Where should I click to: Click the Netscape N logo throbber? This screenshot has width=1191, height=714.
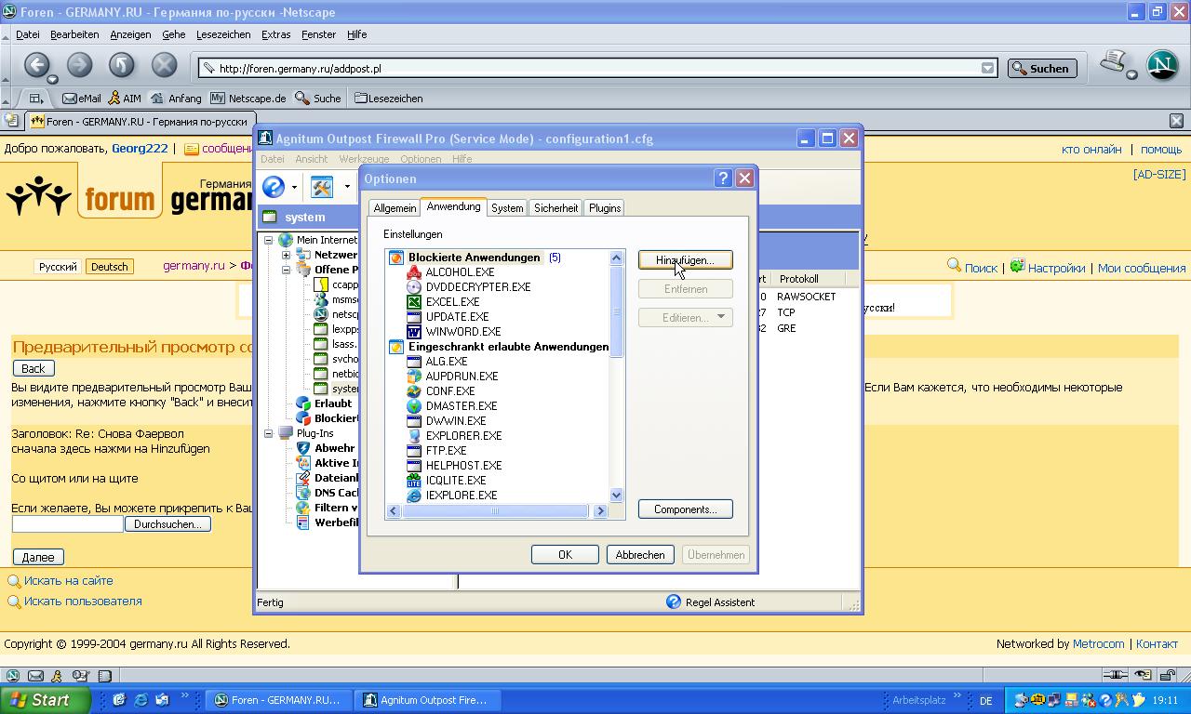(1161, 65)
